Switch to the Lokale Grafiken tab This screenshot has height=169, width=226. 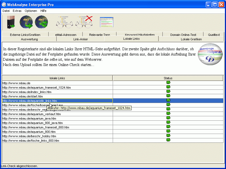(x=191, y=39)
